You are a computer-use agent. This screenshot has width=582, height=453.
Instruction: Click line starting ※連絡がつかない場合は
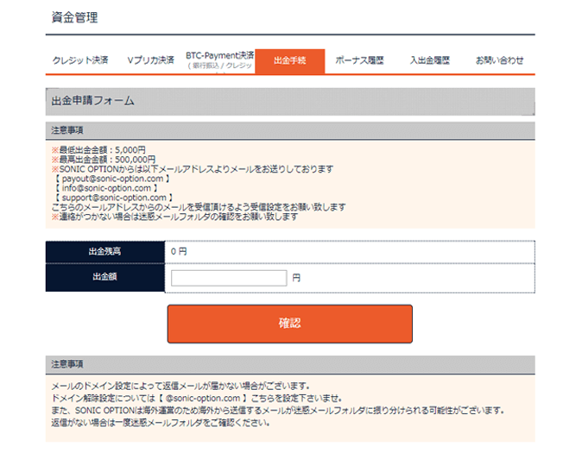[x=174, y=217]
